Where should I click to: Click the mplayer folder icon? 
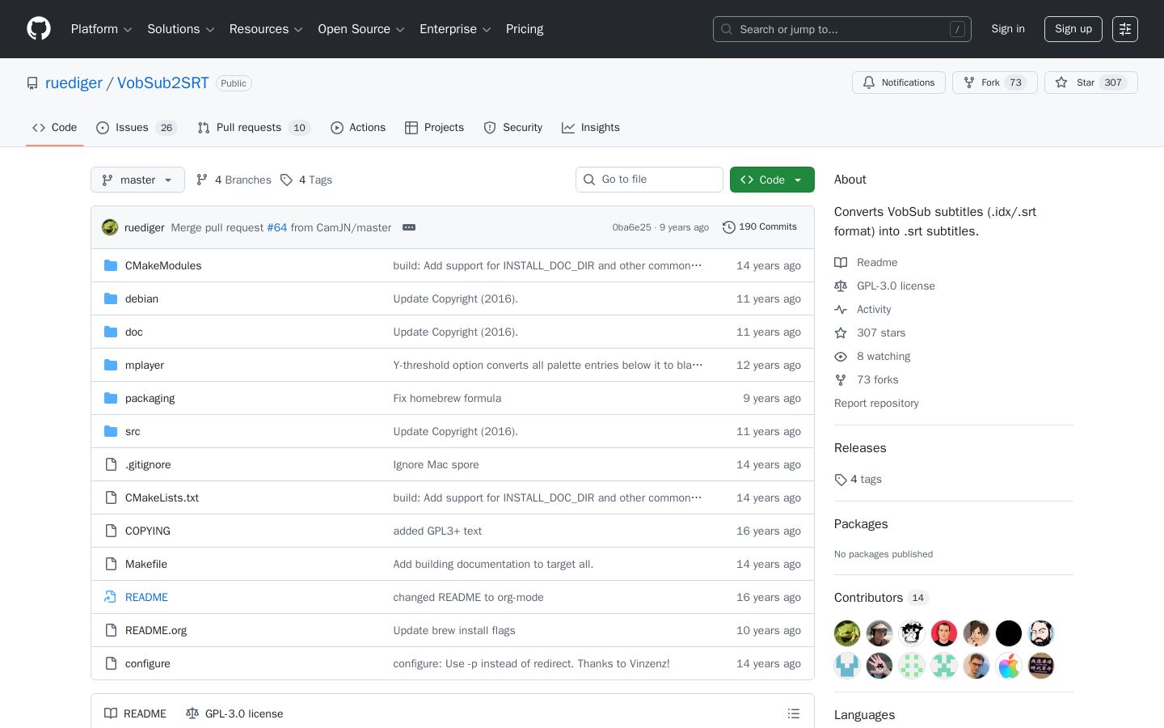(x=111, y=365)
